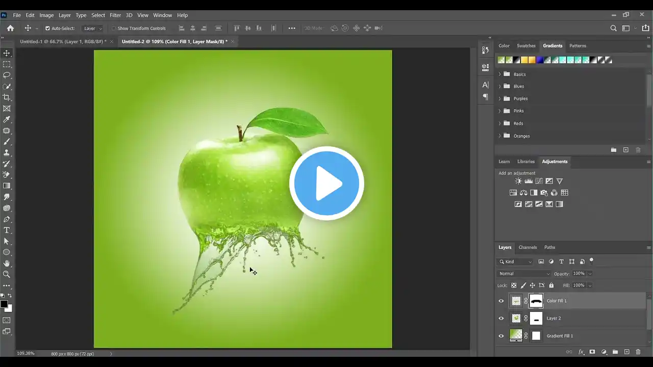The width and height of the screenshot is (653, 367).
Task: Open the Normal blend mode dropdown
Action: (x=524, y=274)
